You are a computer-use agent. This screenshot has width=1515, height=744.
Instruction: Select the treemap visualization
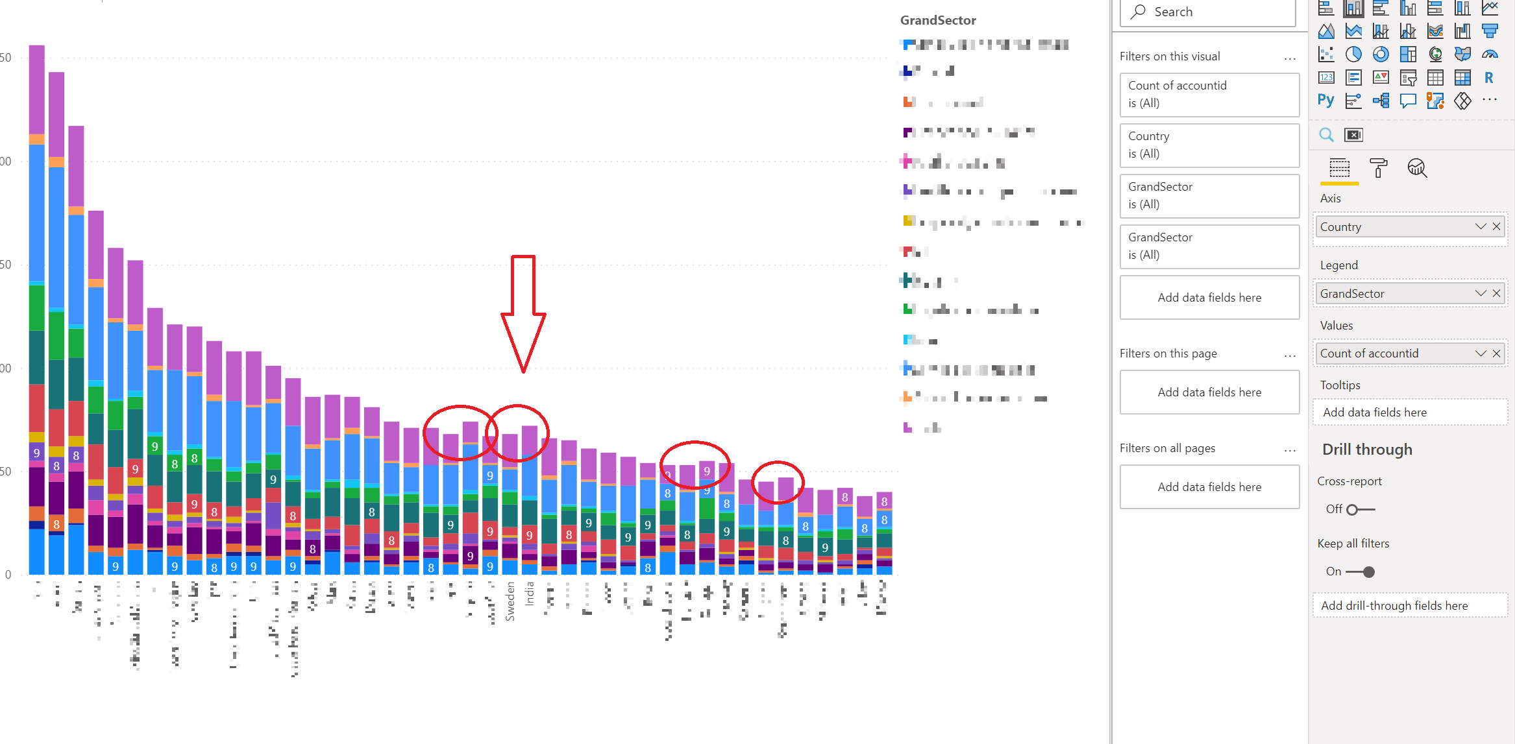click(1408, 54)
